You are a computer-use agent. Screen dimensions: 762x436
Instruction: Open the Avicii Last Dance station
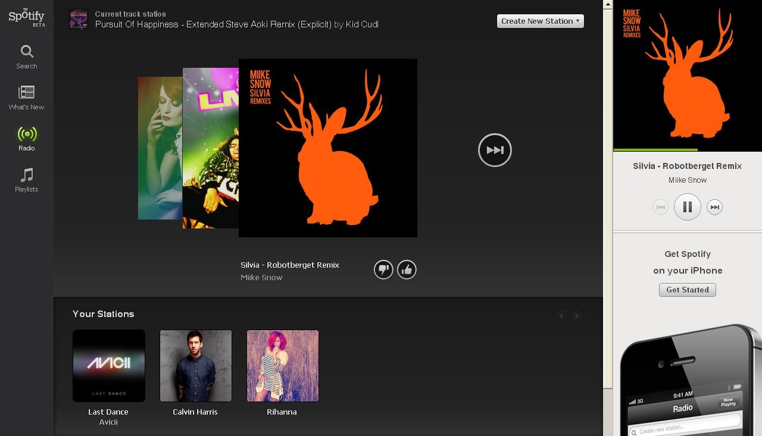(x=109, y=366)
